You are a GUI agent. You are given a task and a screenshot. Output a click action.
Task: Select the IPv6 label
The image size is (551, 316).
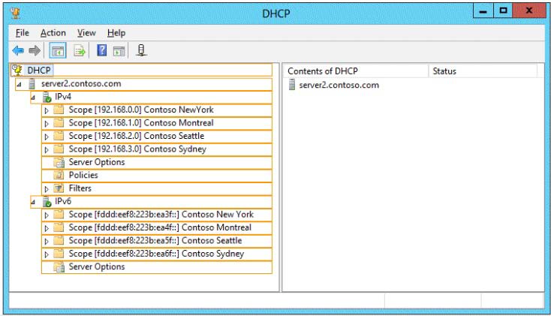[63, 201]
